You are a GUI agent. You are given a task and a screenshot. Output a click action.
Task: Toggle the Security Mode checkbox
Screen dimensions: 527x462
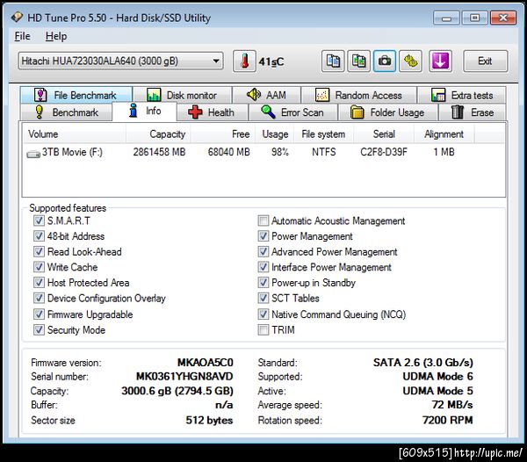tap(39, 330)
